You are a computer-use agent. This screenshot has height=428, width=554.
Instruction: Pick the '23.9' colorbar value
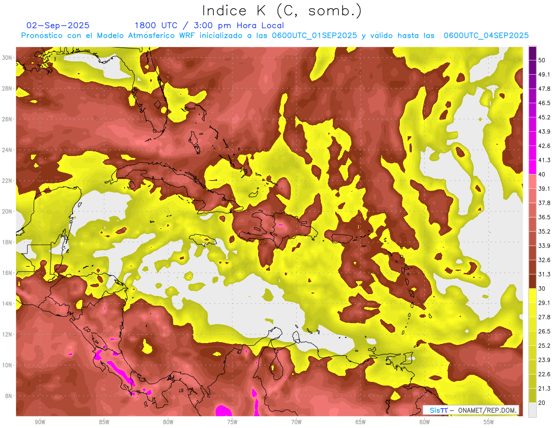(x=545, y=360)
